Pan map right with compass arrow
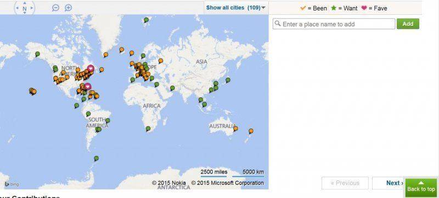 [x=32, y=8]
